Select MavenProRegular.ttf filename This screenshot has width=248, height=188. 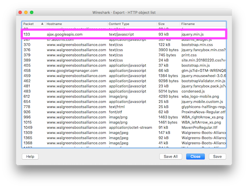pos(199,128)
